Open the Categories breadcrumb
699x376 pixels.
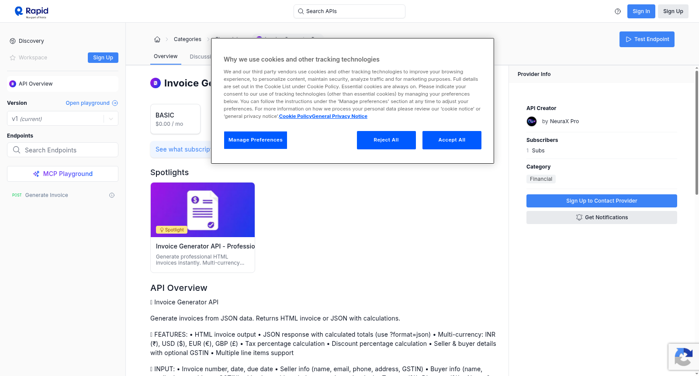187,39
